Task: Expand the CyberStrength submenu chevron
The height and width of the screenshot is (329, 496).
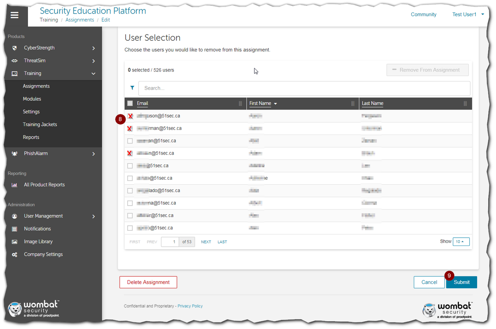Action: coord(94,49)
